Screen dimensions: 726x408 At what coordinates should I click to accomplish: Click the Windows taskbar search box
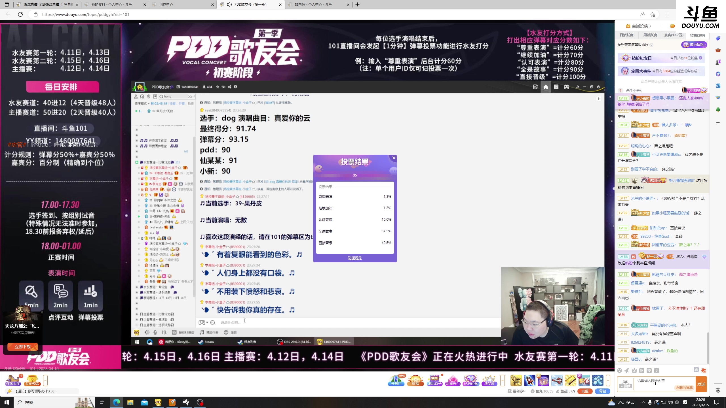[x=54, y=402]
